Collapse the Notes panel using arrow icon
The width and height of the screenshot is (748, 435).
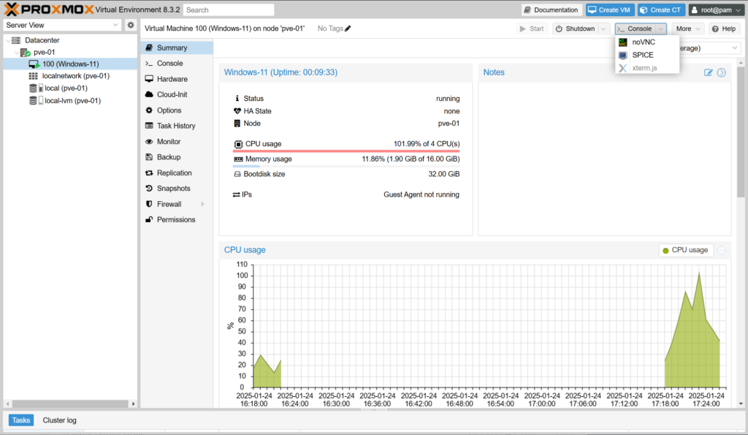coord(721,72)
